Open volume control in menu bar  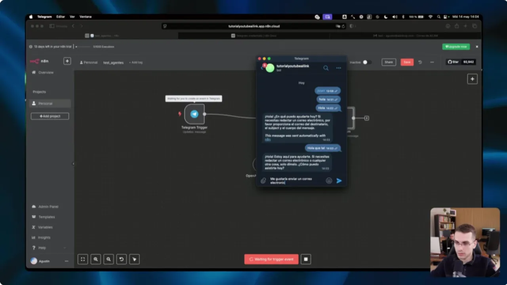pos(395,17)
